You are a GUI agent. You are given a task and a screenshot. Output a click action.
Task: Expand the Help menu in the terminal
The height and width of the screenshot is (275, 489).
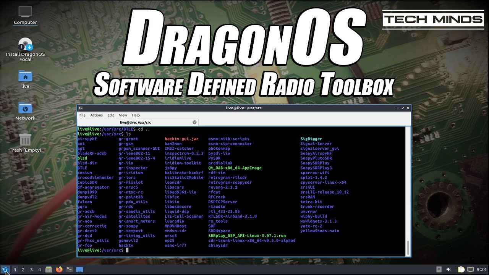[x=136, y=115]
